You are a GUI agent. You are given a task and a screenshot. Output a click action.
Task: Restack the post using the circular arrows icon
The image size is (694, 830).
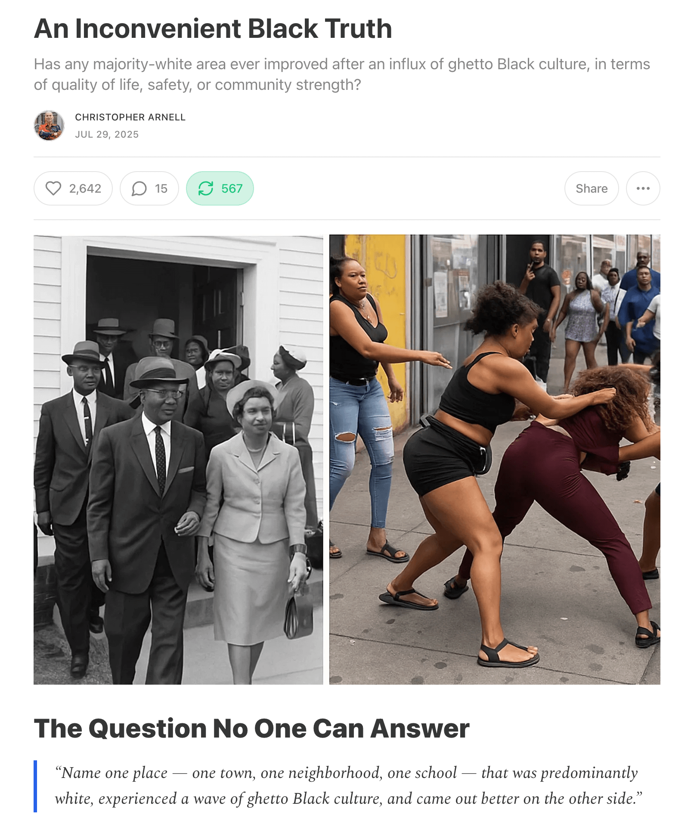[x=206, y=188]
